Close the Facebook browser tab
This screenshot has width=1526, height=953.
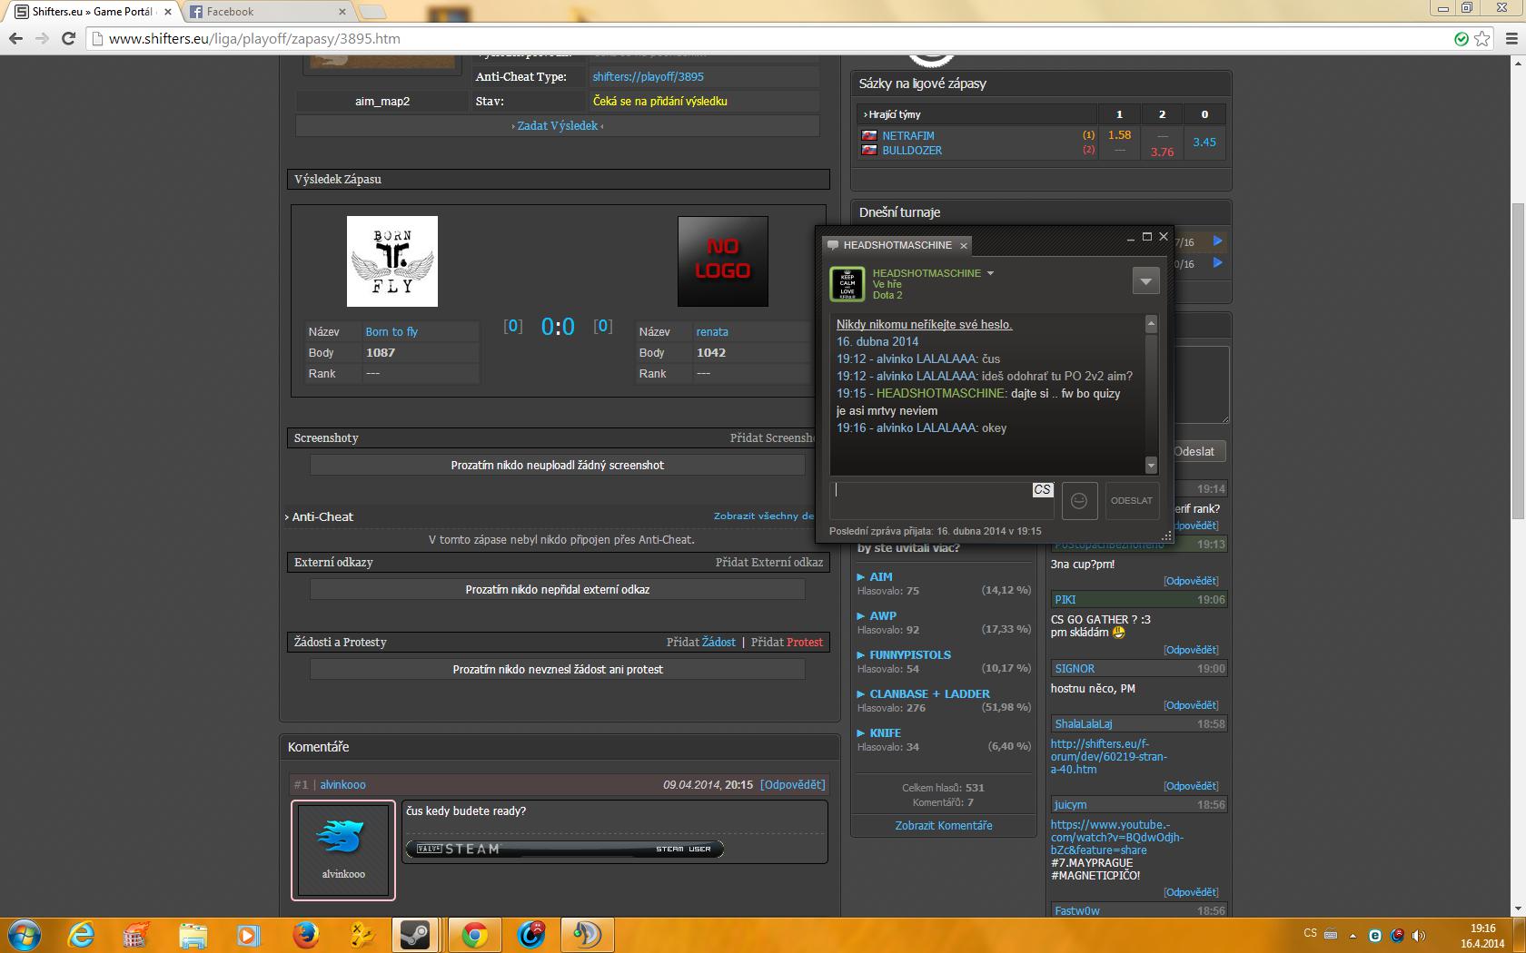click(x=342, y=12)
